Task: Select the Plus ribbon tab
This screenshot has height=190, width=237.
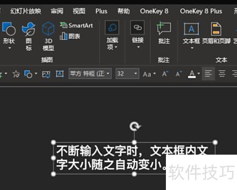Action: 101,11
